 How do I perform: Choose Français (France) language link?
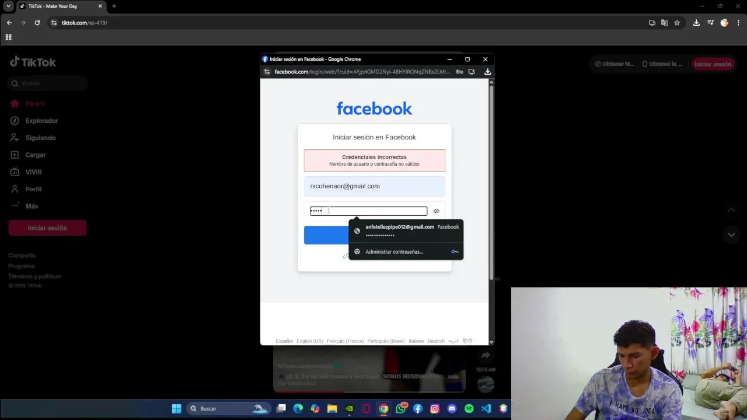pyautogui.click(x=345, y=341)
